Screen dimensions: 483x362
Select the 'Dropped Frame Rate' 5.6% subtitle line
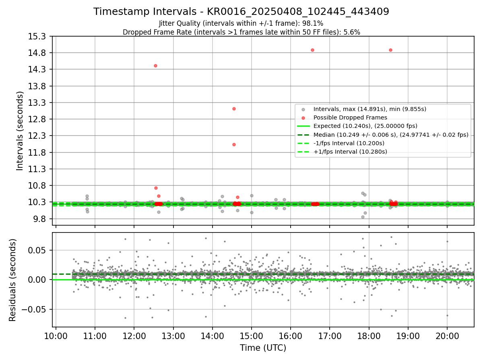tap(241, 32)
